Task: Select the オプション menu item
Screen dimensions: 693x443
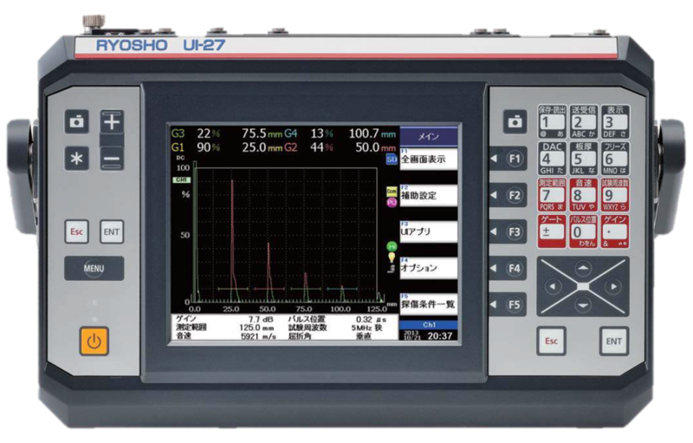Action: (429, 268)
